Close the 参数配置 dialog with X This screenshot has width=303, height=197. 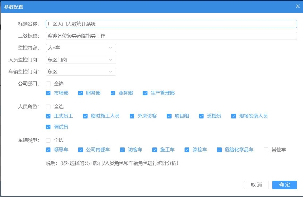coord(297,6)
